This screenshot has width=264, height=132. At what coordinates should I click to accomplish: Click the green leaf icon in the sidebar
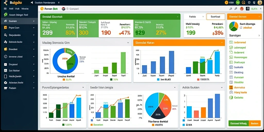(6, 15)
